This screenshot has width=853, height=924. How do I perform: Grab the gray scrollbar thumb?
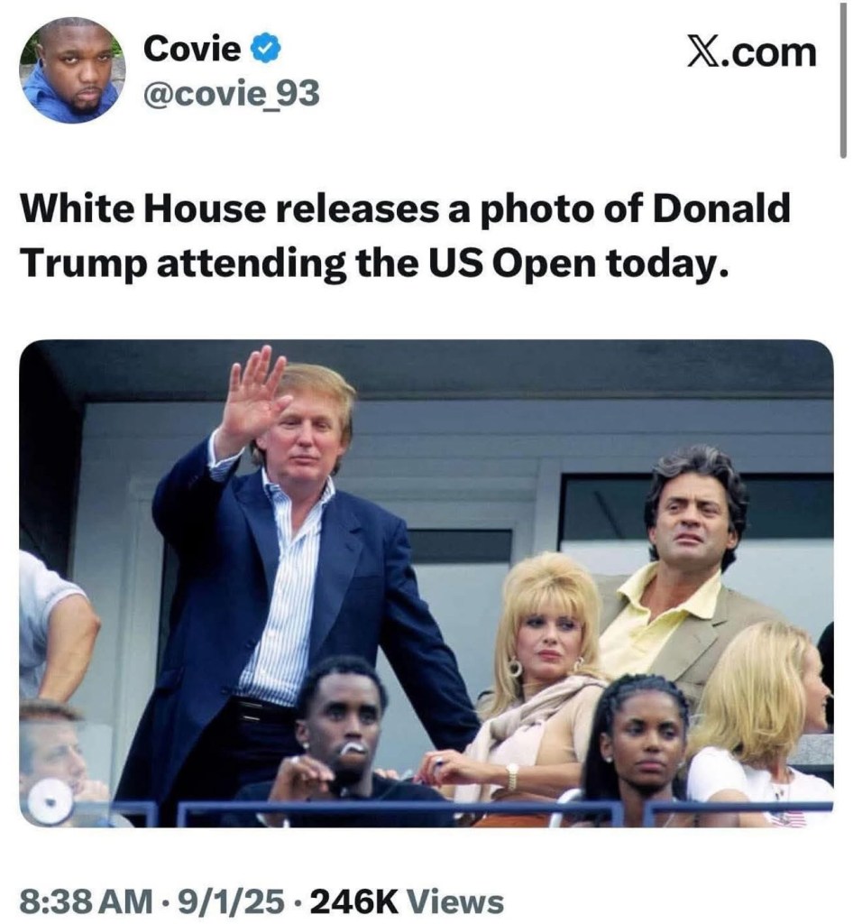click(843, 79)
